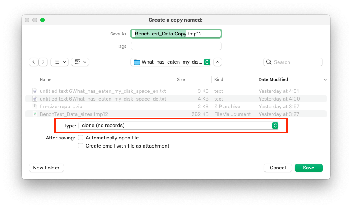Click the back navigation arrow

pyautogui.click(x=34, y=62)
